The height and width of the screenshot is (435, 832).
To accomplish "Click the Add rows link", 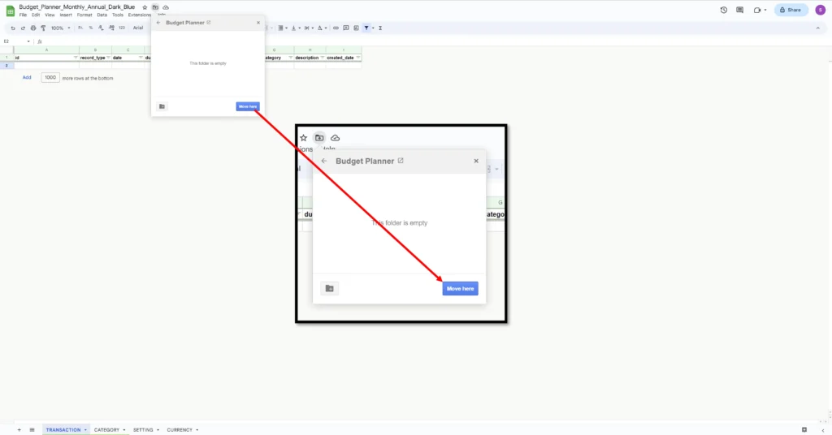I will pyautogui.click(x=27, y=78).
